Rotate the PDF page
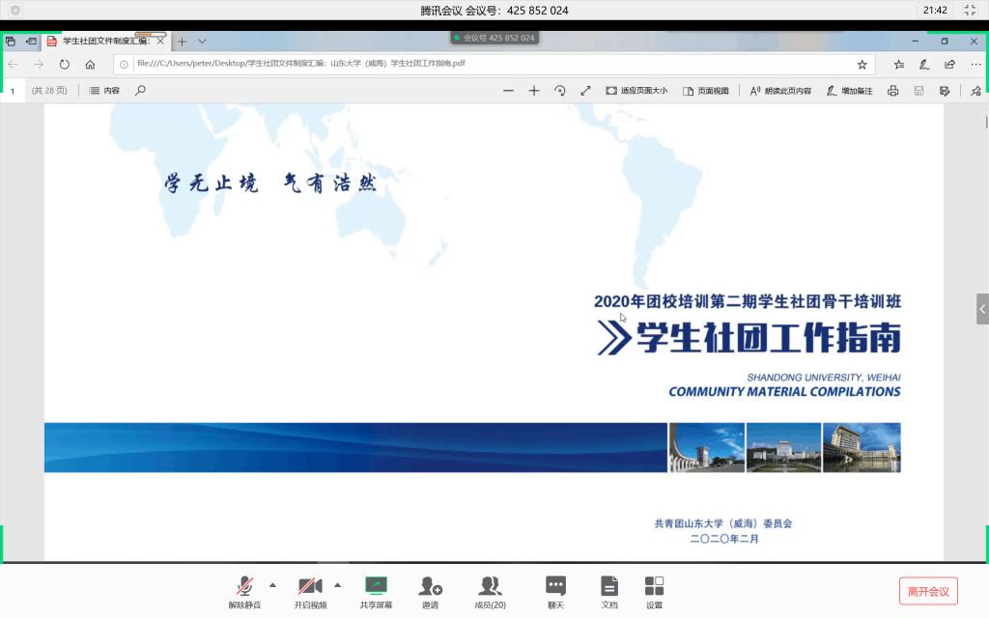The height and width of the screenshot is (618, 989). [x=559, y=91]
